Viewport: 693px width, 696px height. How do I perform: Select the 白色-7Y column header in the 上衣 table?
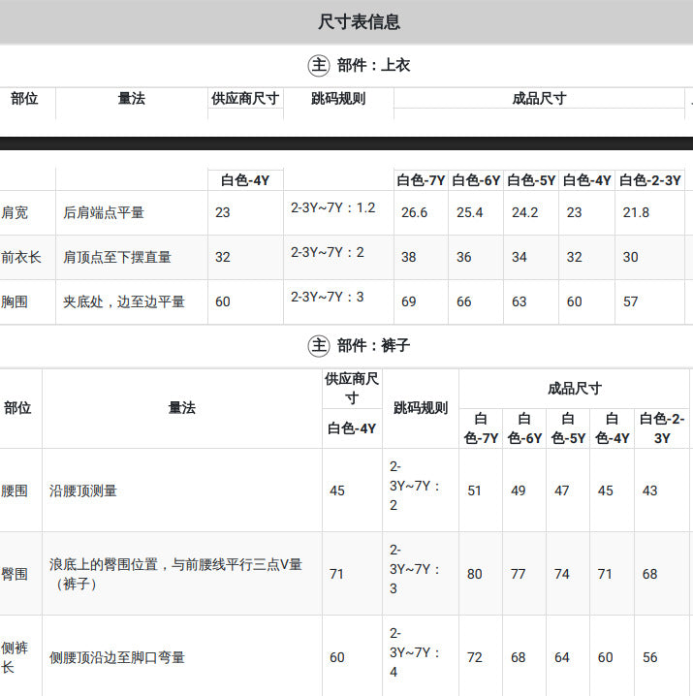pyautogui.click(x=421, y=180)
